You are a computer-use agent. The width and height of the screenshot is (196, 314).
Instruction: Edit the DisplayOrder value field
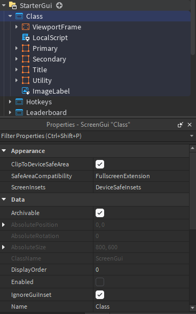coord(141,270)
